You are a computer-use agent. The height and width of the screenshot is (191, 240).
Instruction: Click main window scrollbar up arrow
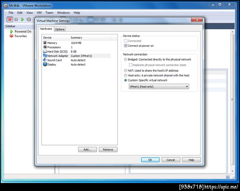232,32
